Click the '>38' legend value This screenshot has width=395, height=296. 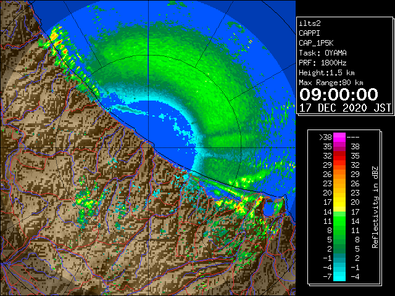pos(325,138)
